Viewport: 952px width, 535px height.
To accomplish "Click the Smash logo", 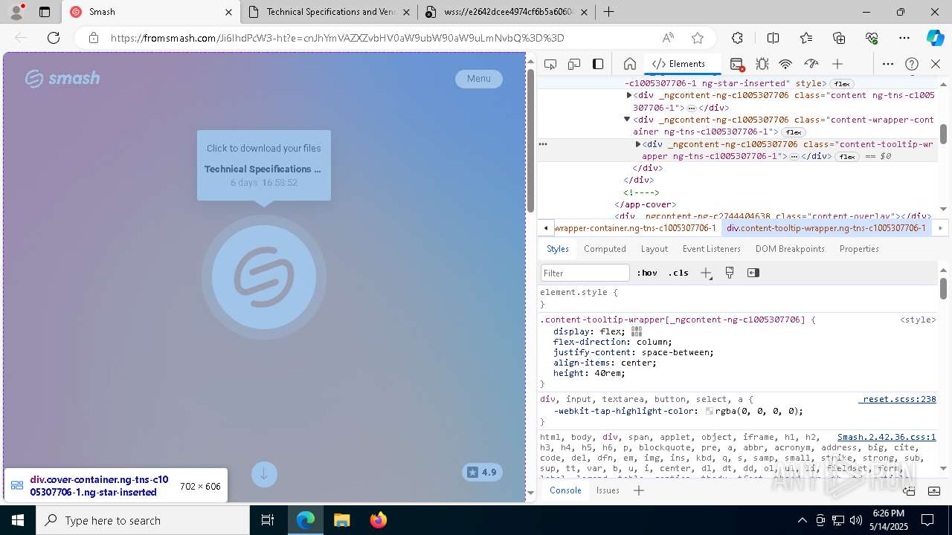I will [62, 79].
